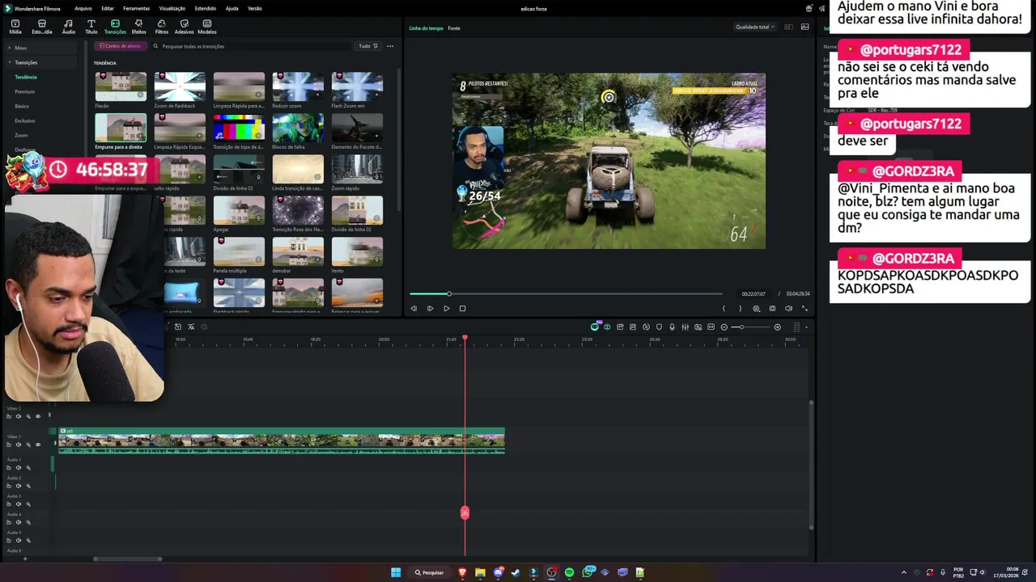
Task: Click the compare layout icon in preview header
Action: coord(788,27)
